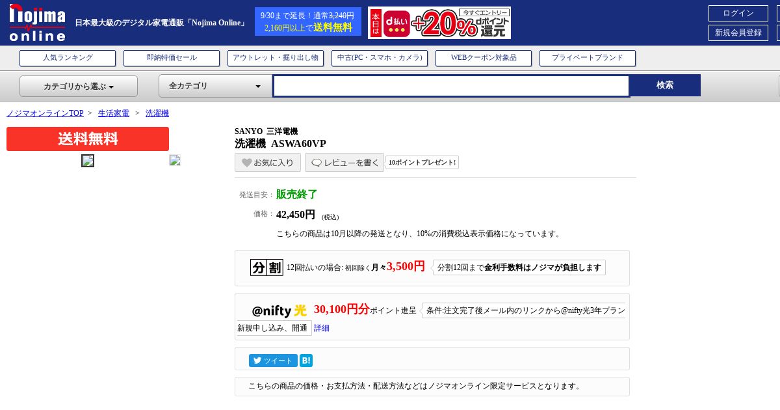The image size is (780, 410).
Task: Open the d払い 20% point banner
Action: 439,23
